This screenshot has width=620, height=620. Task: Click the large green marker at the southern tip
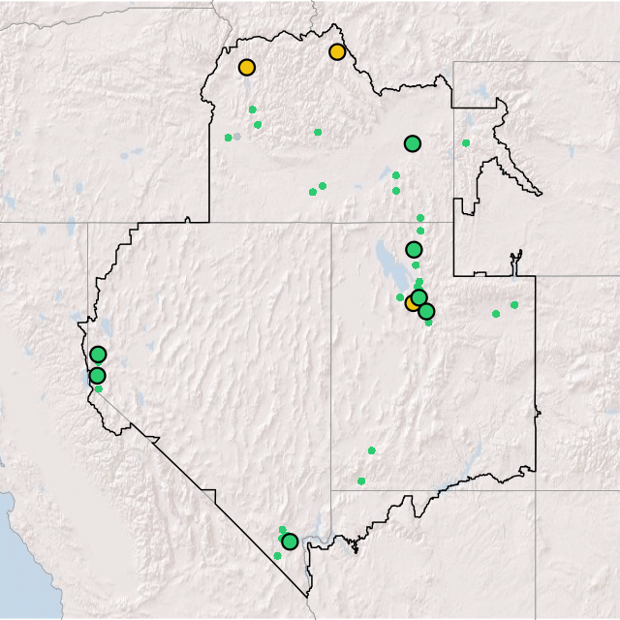click(290, 542)
